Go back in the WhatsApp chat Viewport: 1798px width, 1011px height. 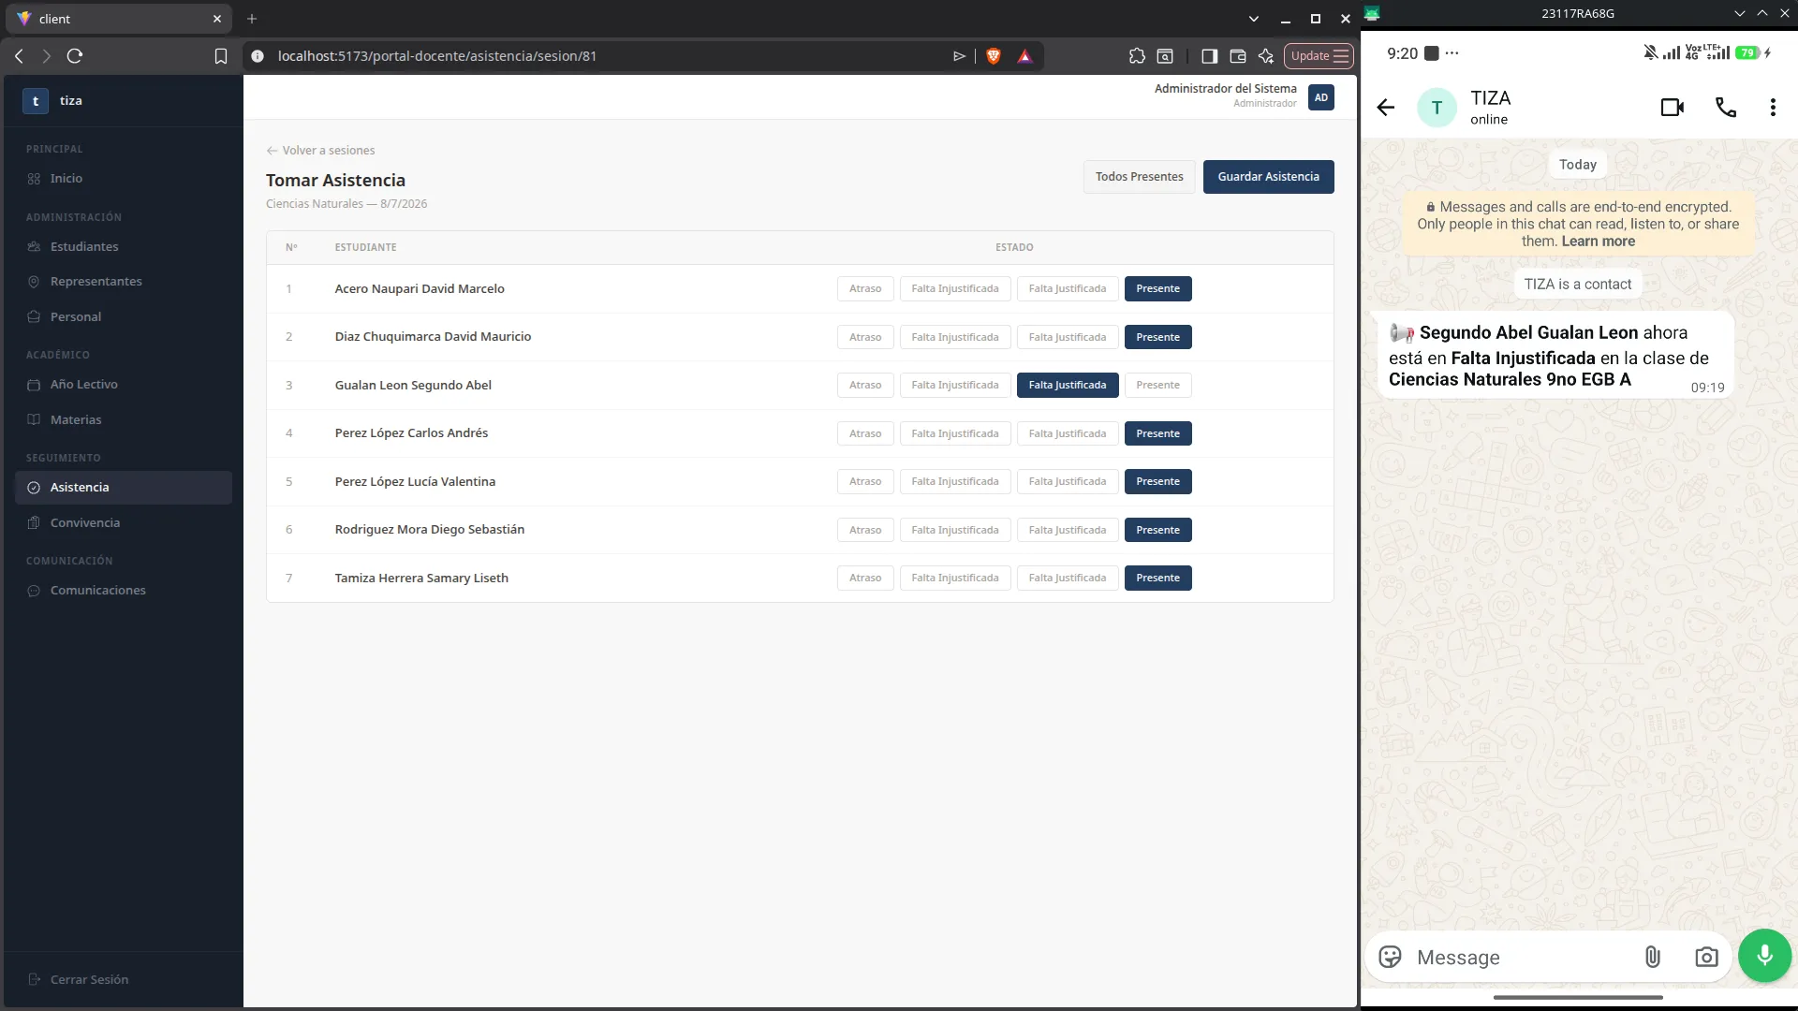(1386, 108)
